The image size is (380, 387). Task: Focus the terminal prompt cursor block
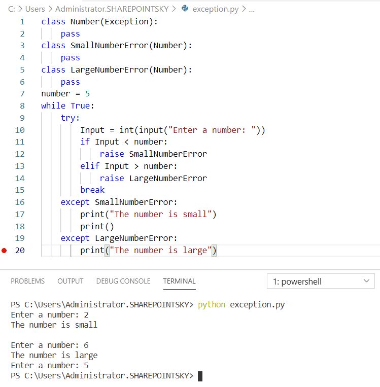point(200,376)
